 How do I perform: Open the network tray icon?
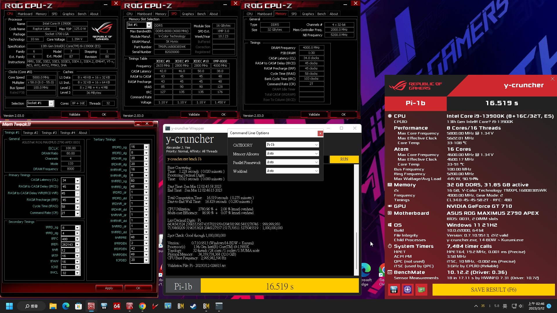(x=514, y=306)
